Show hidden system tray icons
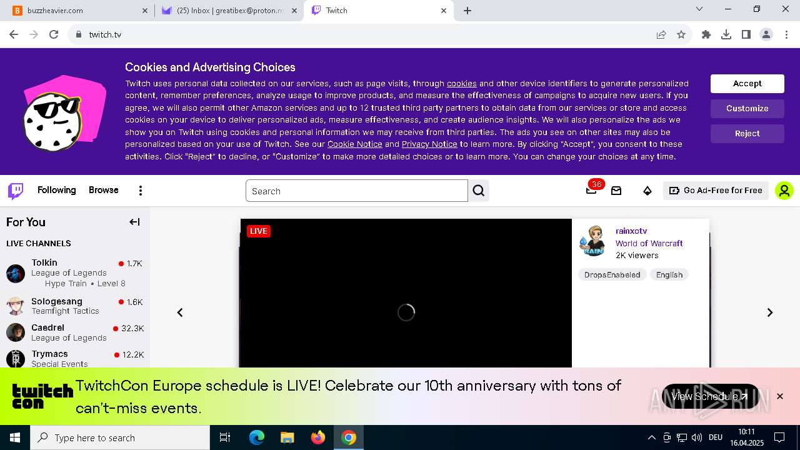This screenshot has height=450, width=800. tap(651, 437)
